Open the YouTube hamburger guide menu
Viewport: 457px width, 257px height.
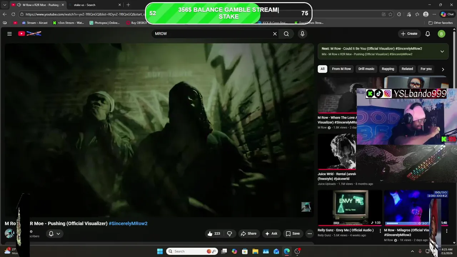pyautogui.click(x=10, y=34)
